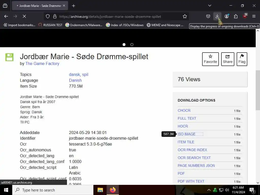Click the Firefox taskbar icon

(x=112, y=190)
